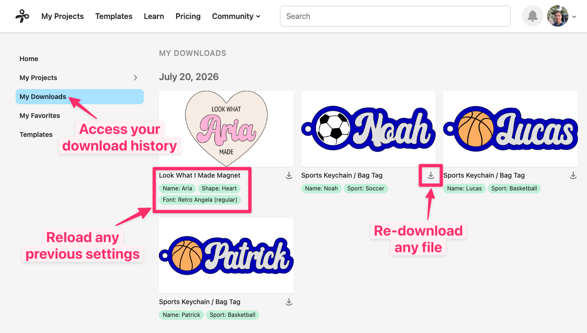Select My Downloads in the sidebar

point(80,97)
